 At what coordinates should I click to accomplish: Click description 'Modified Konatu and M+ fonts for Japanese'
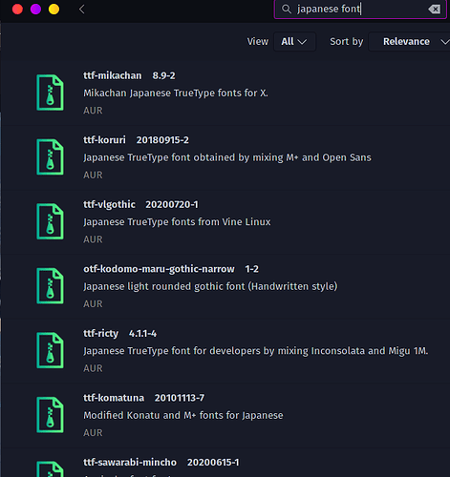click(183, 415)
